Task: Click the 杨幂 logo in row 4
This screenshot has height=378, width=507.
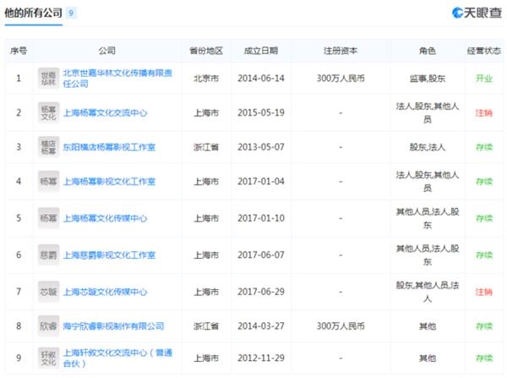Action: [x=48, y=182]
